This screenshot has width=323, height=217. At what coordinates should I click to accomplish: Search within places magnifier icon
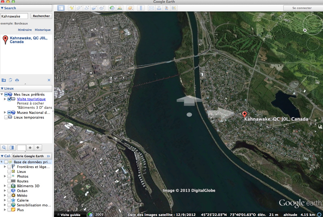click(x=4, y=147)
